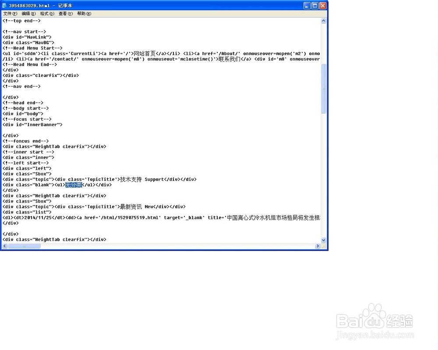Click the line <!--inner start -->
Viewport: 438px width, 350px height.
tap(28, 152)
